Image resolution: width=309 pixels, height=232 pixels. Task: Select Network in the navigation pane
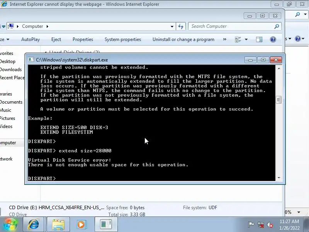click(x=6, y=159)
